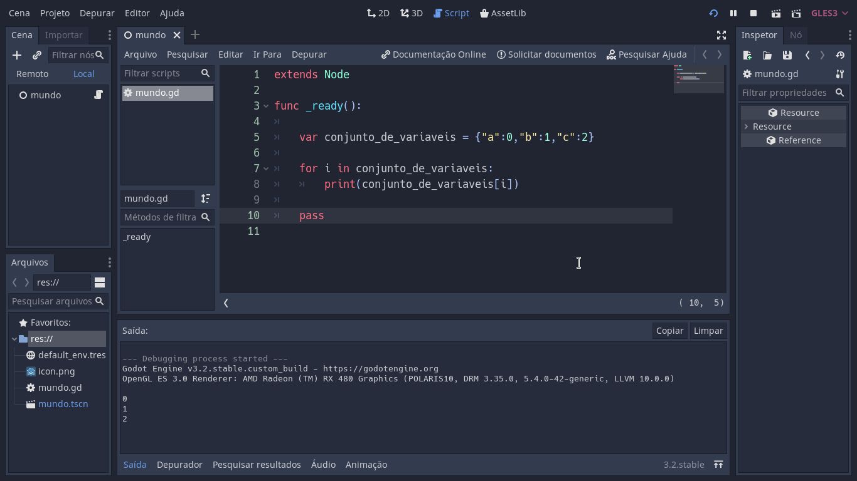The width and height of the screenshot is (857, 481).
Task: Open Documentação Online link
Action: coord(434,54)
